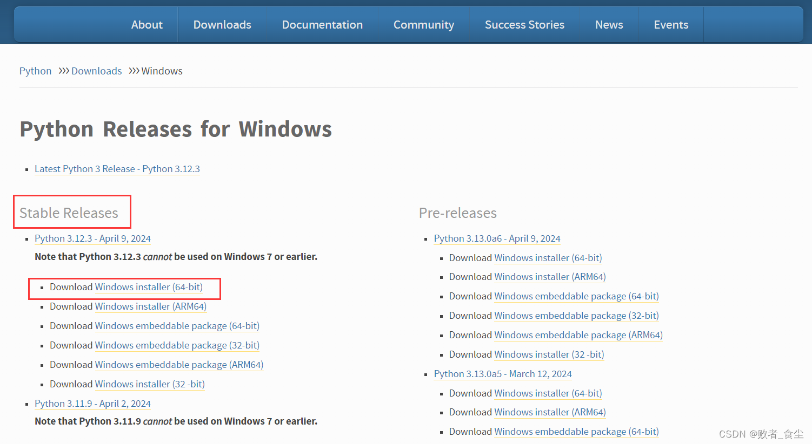Screen dimensions: 812x444
Task: Open the Events navigation item
Action: 671,25
